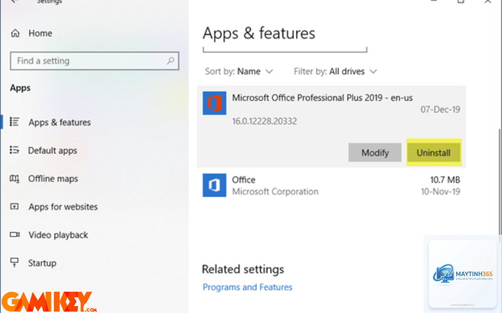Click the Modify button
The image size is (502, 313).
(x=375, y=153)
